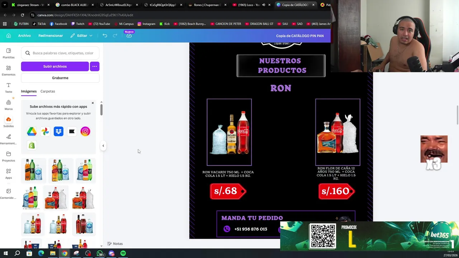Open the Apps panel
The width and height of the screenshot is (459, 258).
tap(9, 174)
